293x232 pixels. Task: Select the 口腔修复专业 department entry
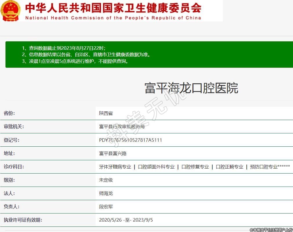(x=195, y=167)
